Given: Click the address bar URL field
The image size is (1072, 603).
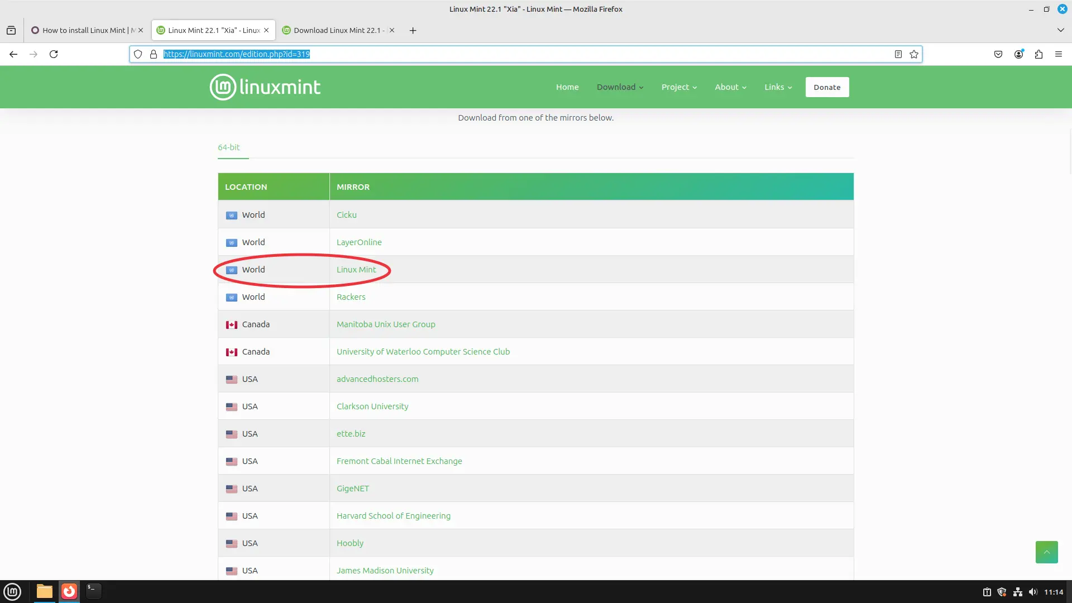Looking at the screenshot, I should point(525,54).
